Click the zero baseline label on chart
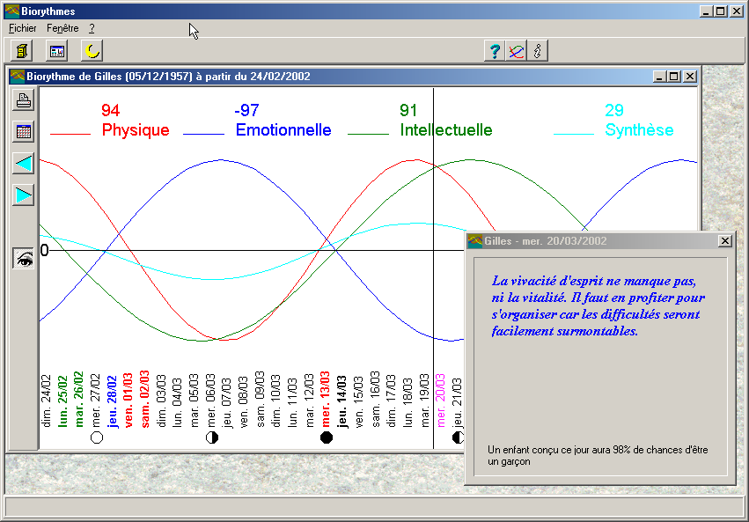749x522 pixels. pos(44,250)
